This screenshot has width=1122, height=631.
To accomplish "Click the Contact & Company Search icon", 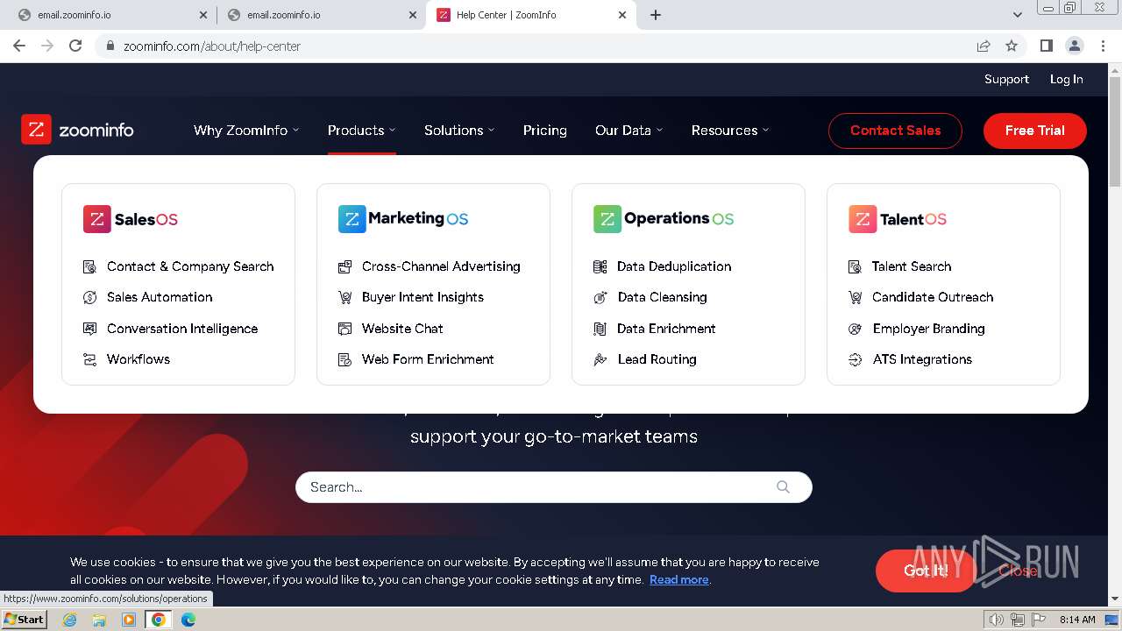I will (x=89, y=266).
